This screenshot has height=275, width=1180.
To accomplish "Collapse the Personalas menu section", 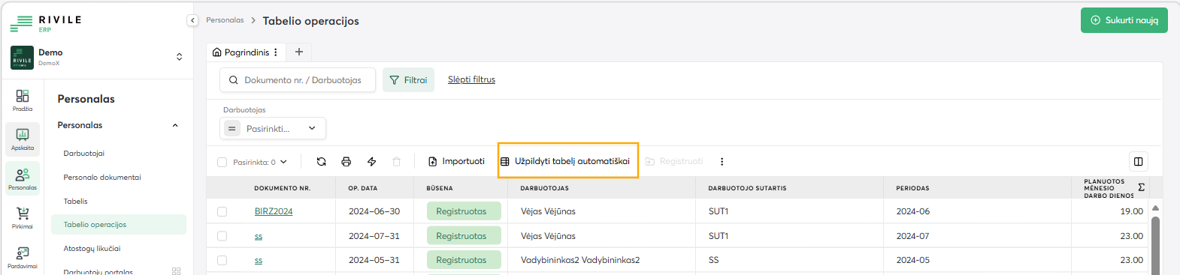I will (x=175, y=125).
